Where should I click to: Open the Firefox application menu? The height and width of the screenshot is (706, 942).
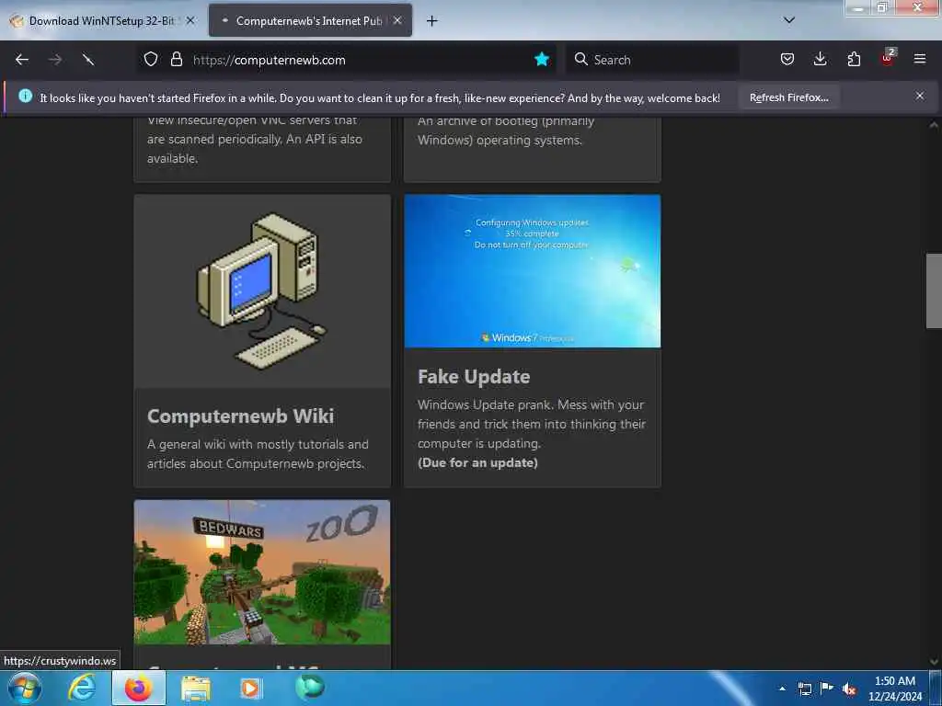(919, 60)
